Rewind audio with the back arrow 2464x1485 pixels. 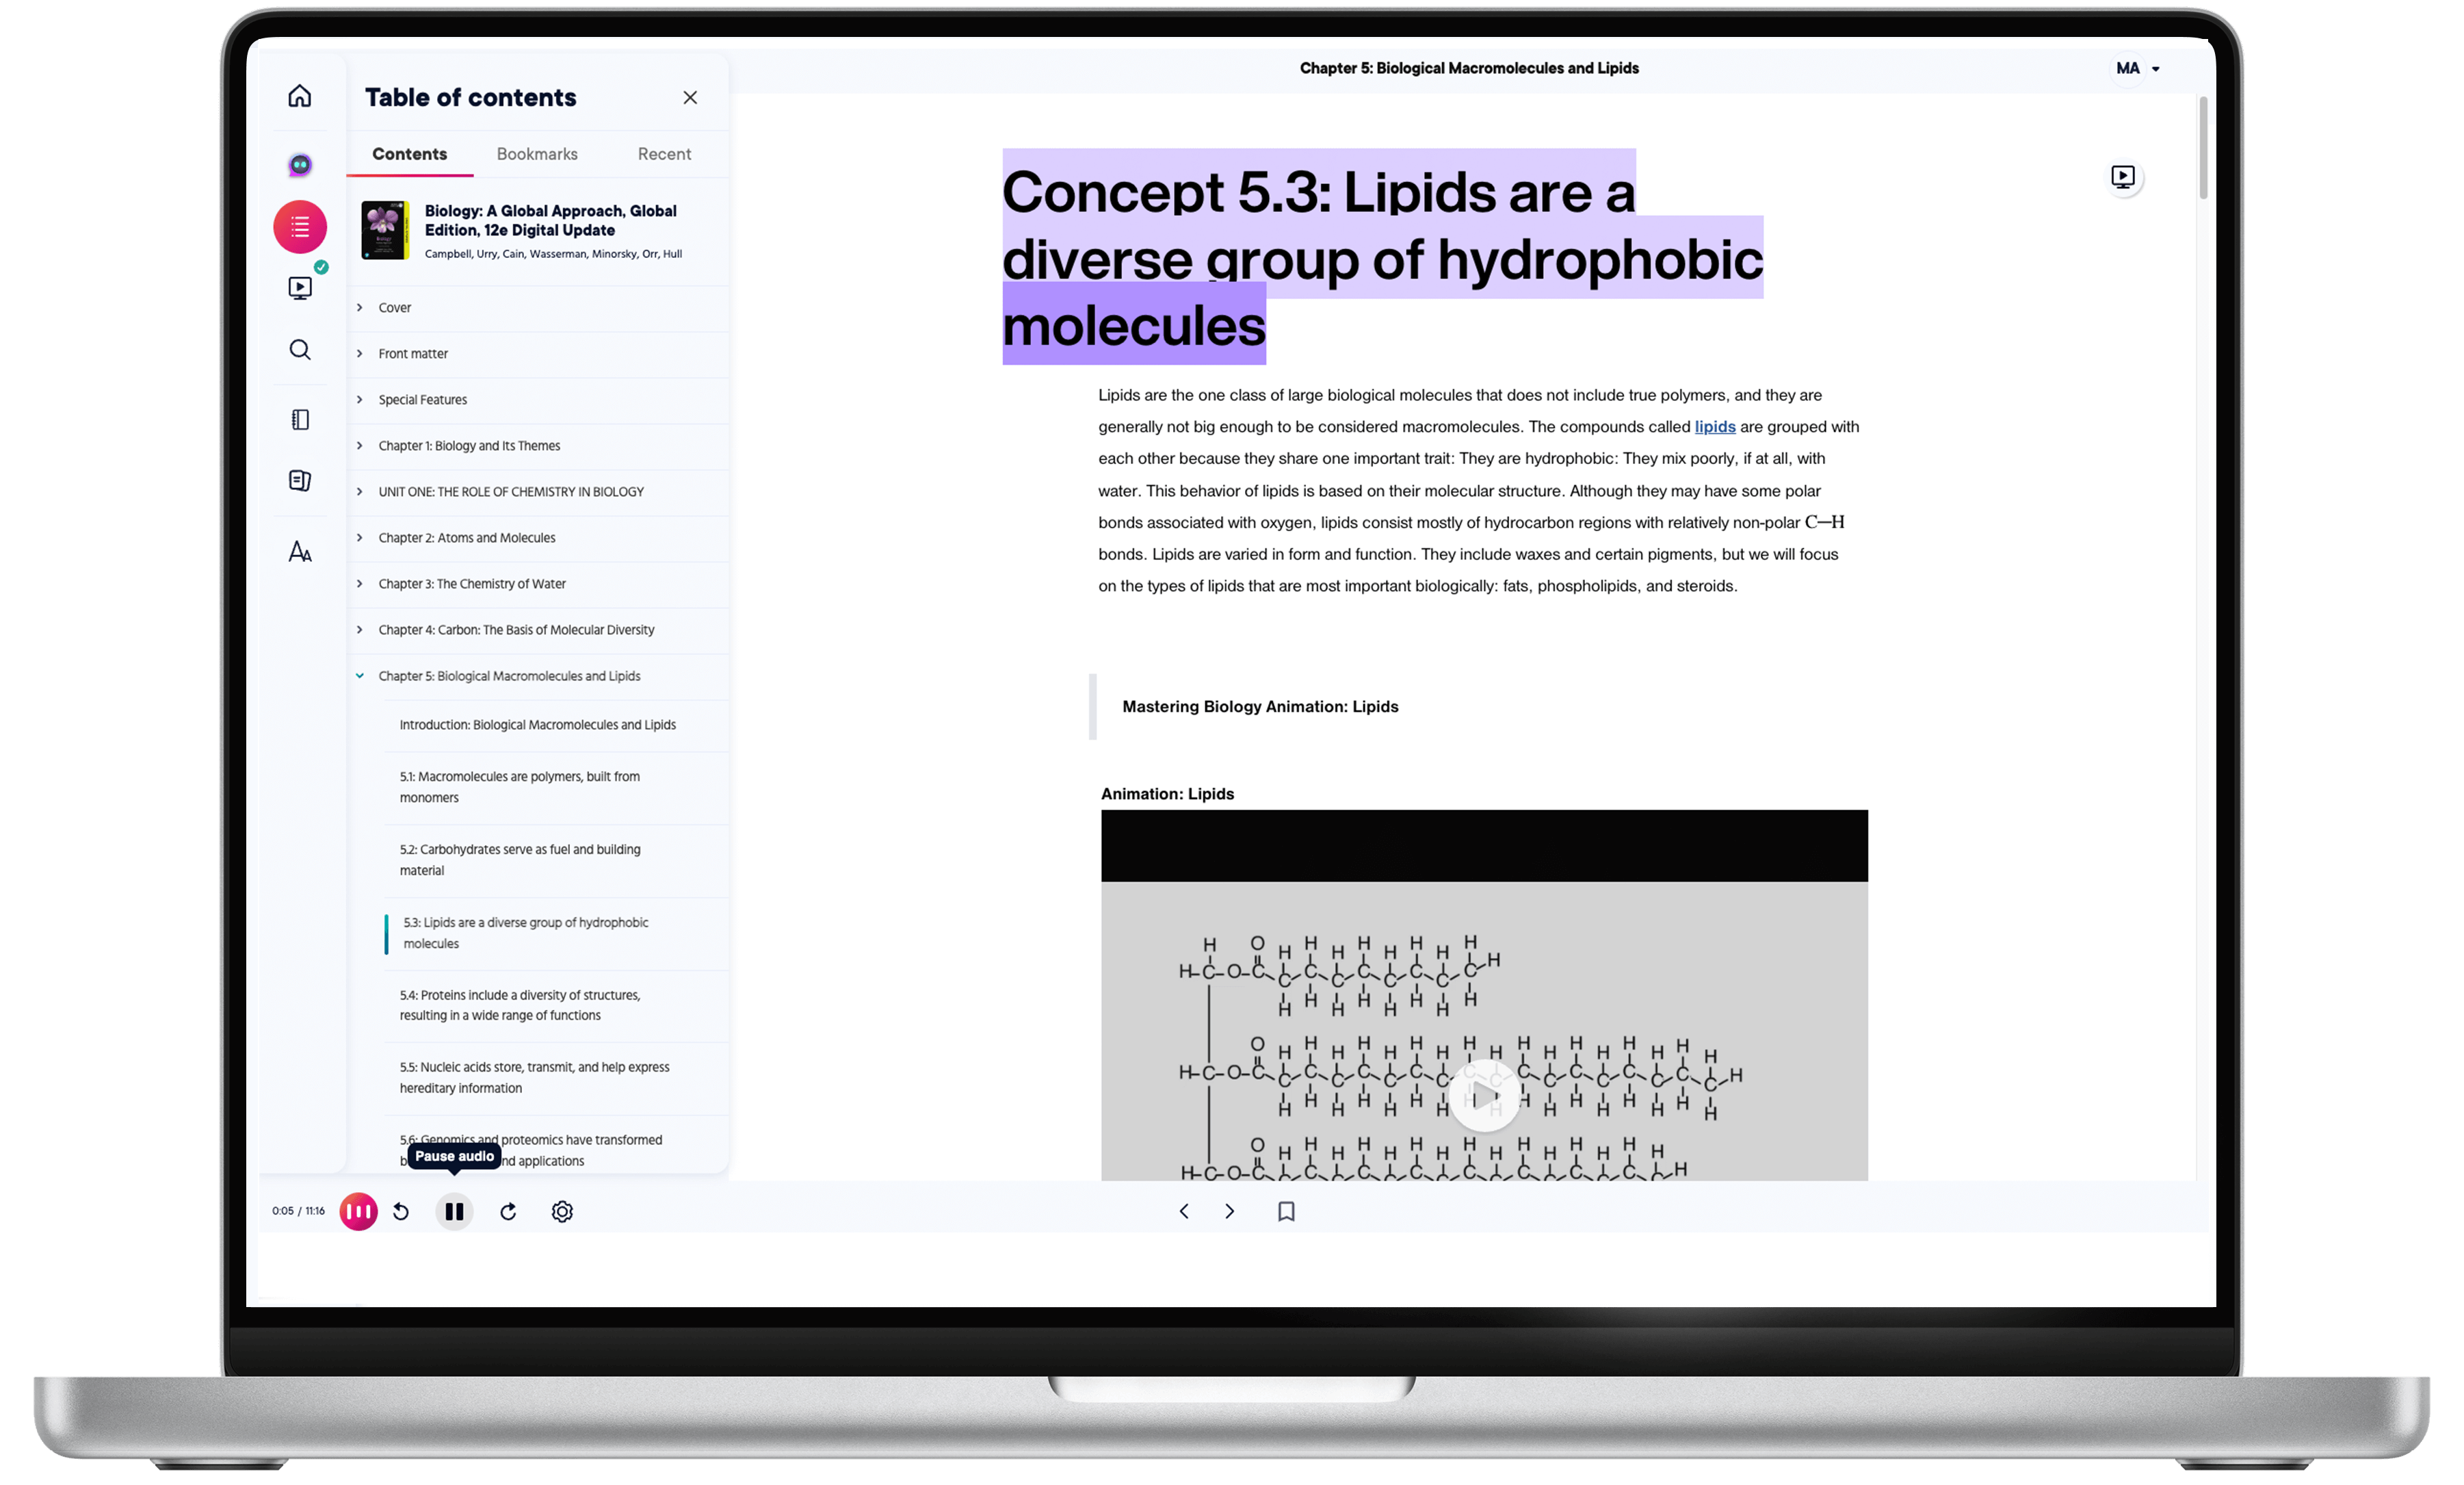click(401, 1212)
